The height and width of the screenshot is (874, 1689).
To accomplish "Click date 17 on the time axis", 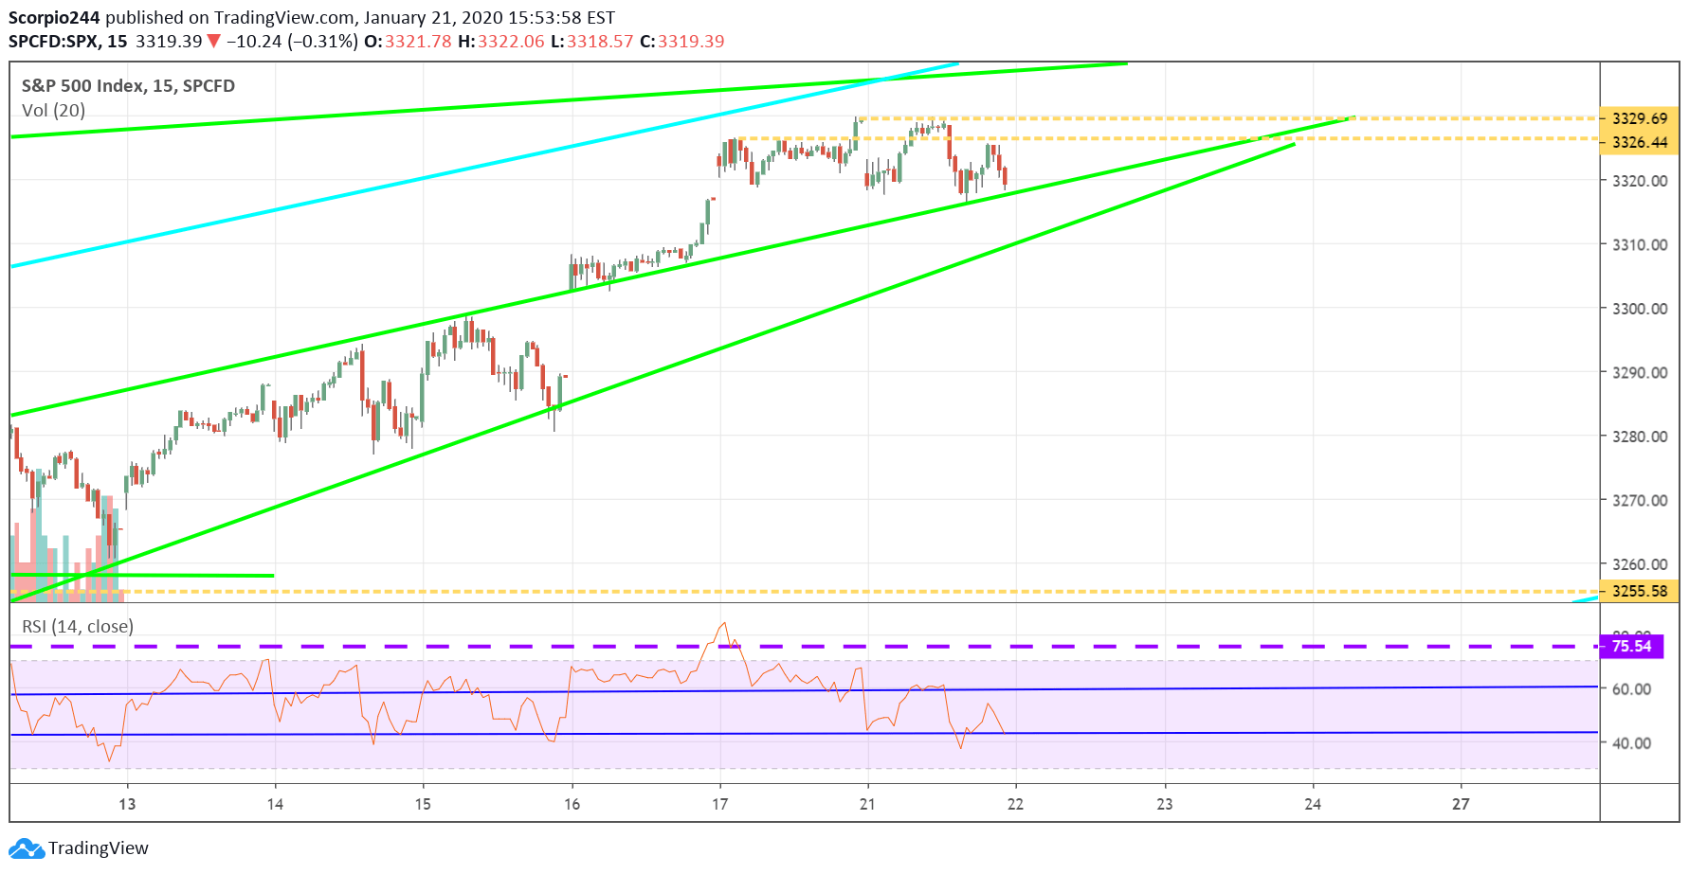I will click(719, 804).
